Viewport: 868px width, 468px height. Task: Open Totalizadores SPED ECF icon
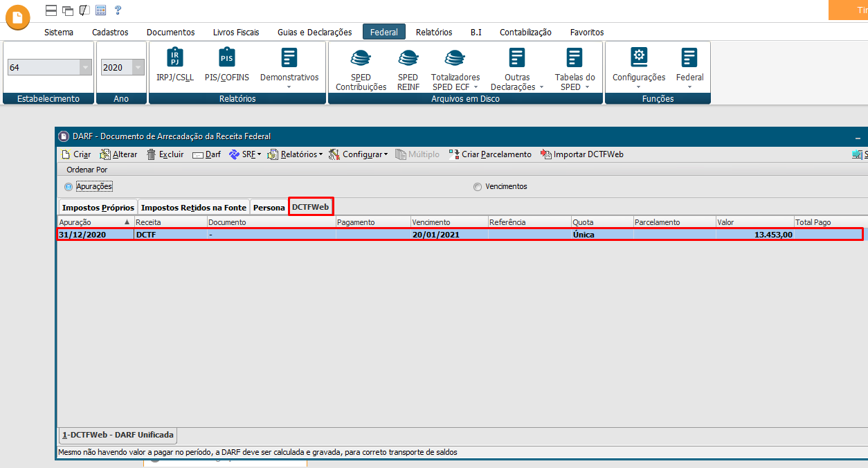[455, 58]
